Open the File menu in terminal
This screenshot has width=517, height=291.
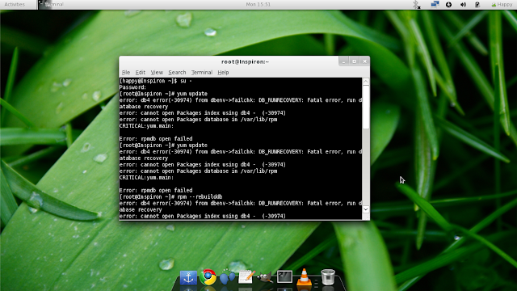126,72
